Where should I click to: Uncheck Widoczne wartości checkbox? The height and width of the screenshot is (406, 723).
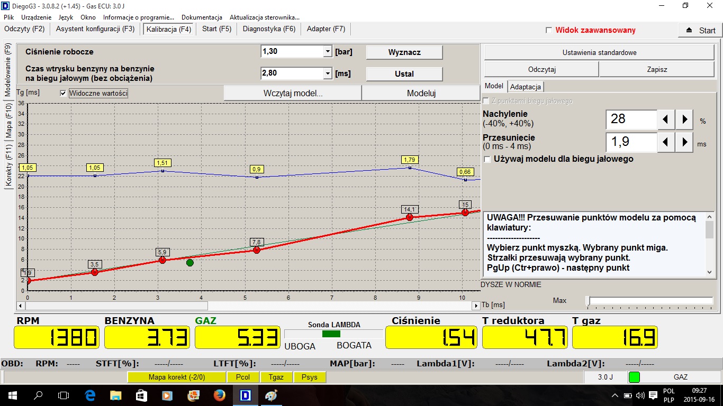point(64,93)
